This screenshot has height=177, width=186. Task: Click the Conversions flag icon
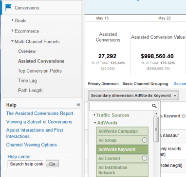pyautogui.click(x=8, y=7)
